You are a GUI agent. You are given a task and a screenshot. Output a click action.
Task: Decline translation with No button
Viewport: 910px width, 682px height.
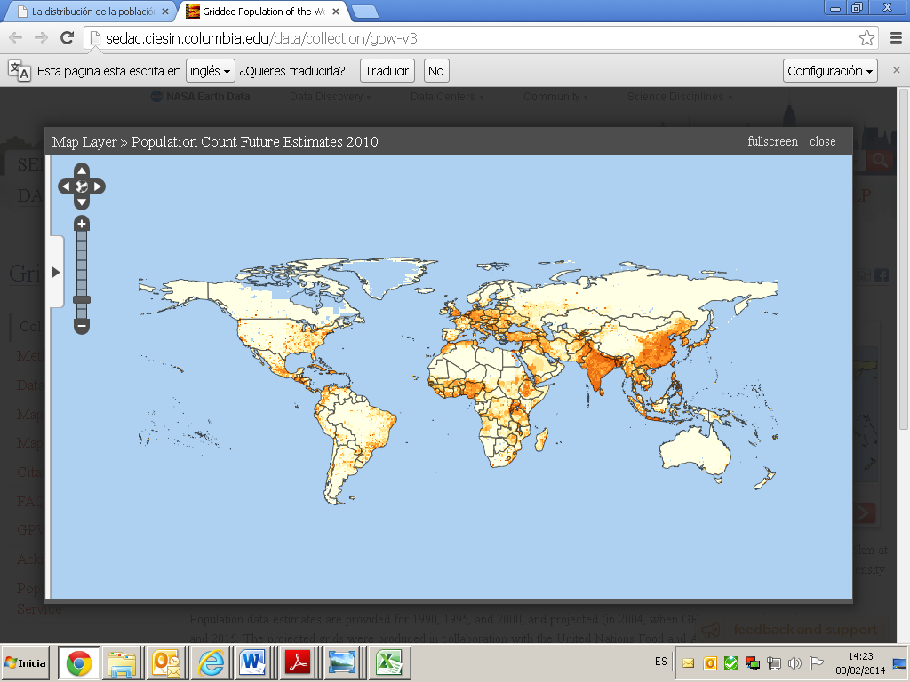coord(435,71)
